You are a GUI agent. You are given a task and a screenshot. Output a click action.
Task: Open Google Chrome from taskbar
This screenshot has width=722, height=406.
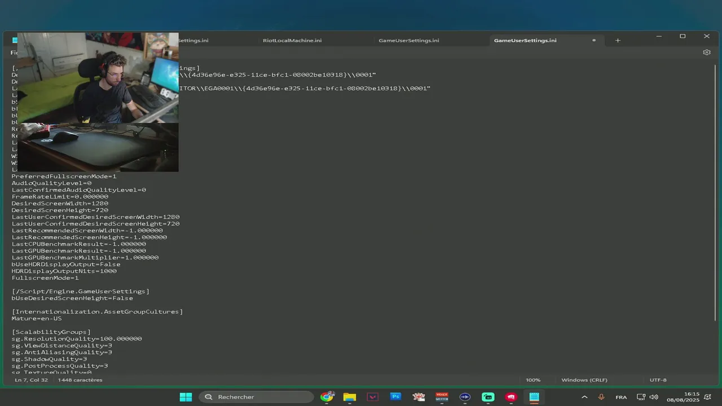coord(327,397)
